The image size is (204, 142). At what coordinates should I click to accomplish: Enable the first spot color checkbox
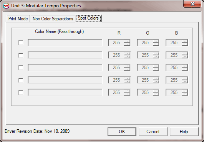point(21,43)
